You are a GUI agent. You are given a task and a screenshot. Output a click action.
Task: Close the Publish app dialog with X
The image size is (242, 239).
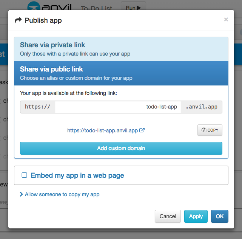(226, 19)
